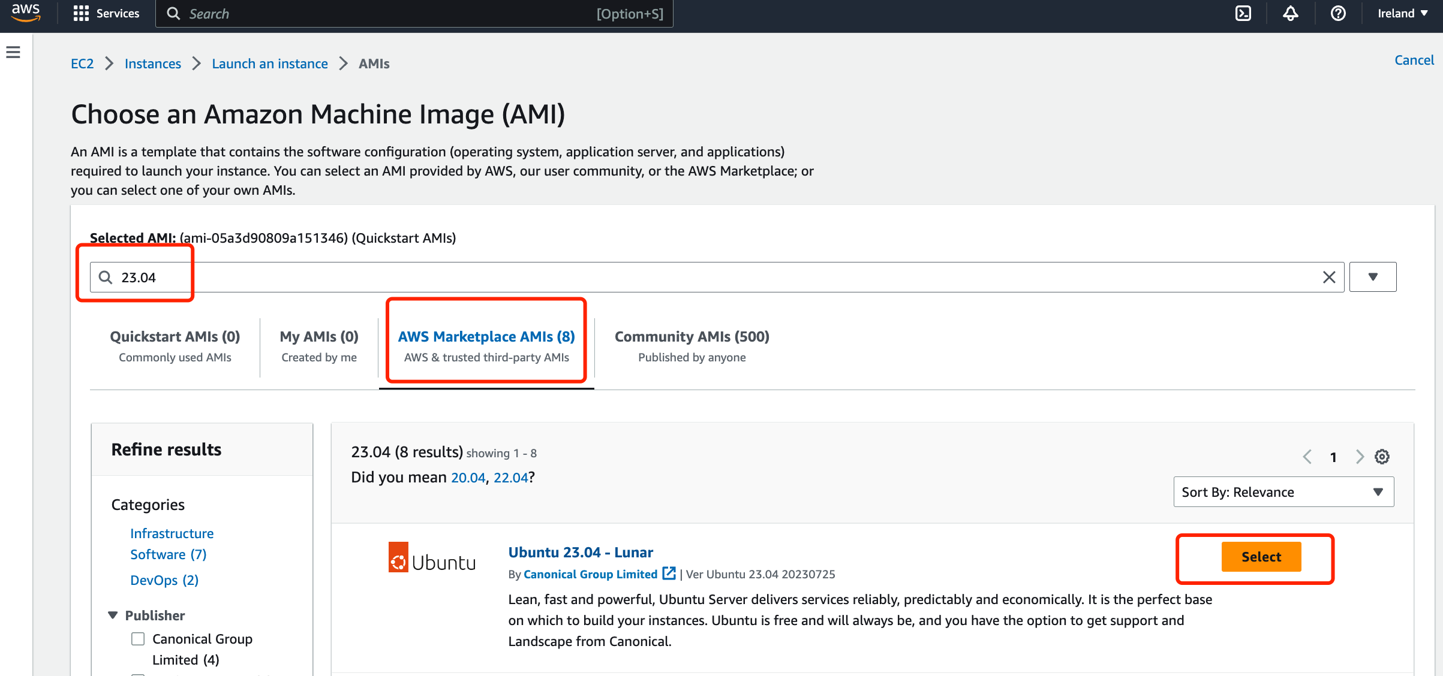1443x676 pixels.
Task: Click page number 1 in pagination
Action: point(1333,457)
